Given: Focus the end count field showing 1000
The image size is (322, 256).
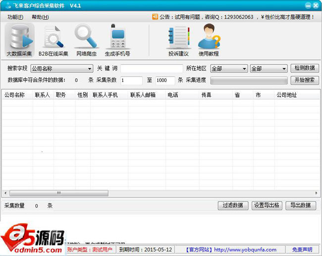Looking at the screenshot, I should (165, 80).
